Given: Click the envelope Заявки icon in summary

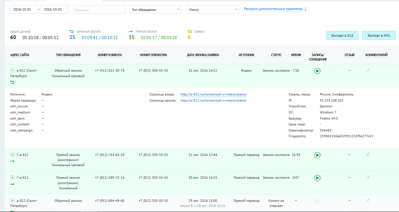Looking at the screenshot, I should [190, 32].
